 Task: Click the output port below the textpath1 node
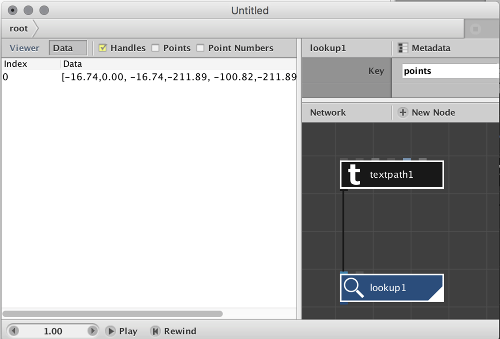click(x=344, y=190)
